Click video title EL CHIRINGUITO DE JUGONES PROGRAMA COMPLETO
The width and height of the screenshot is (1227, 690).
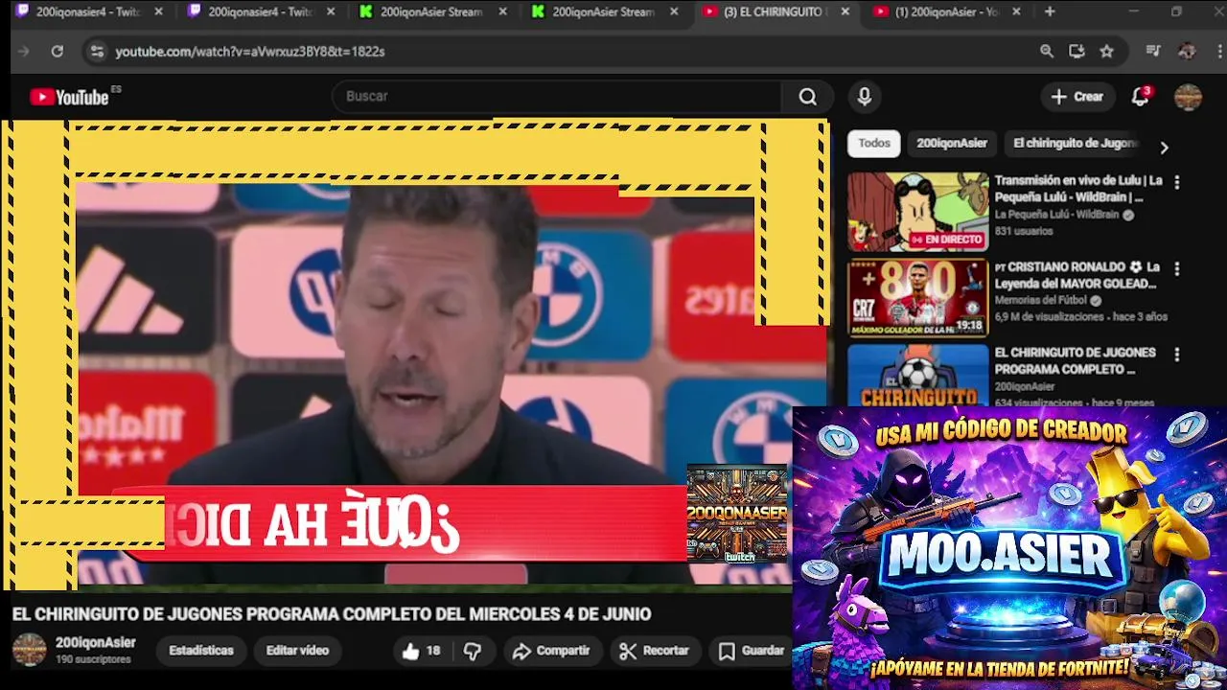click(x=332, y=614)
